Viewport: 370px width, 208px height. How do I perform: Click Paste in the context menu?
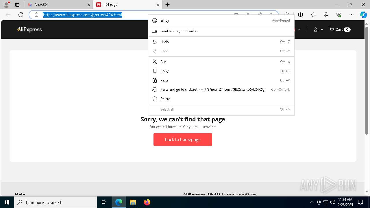coord(221,80)
